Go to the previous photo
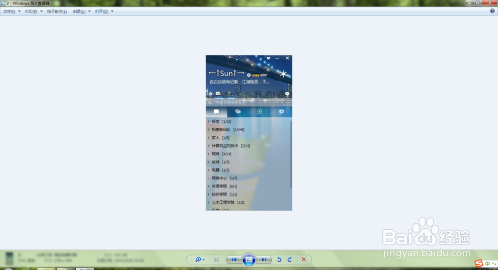The width and height of the screenshot is (498, 270). pos(234,260)
